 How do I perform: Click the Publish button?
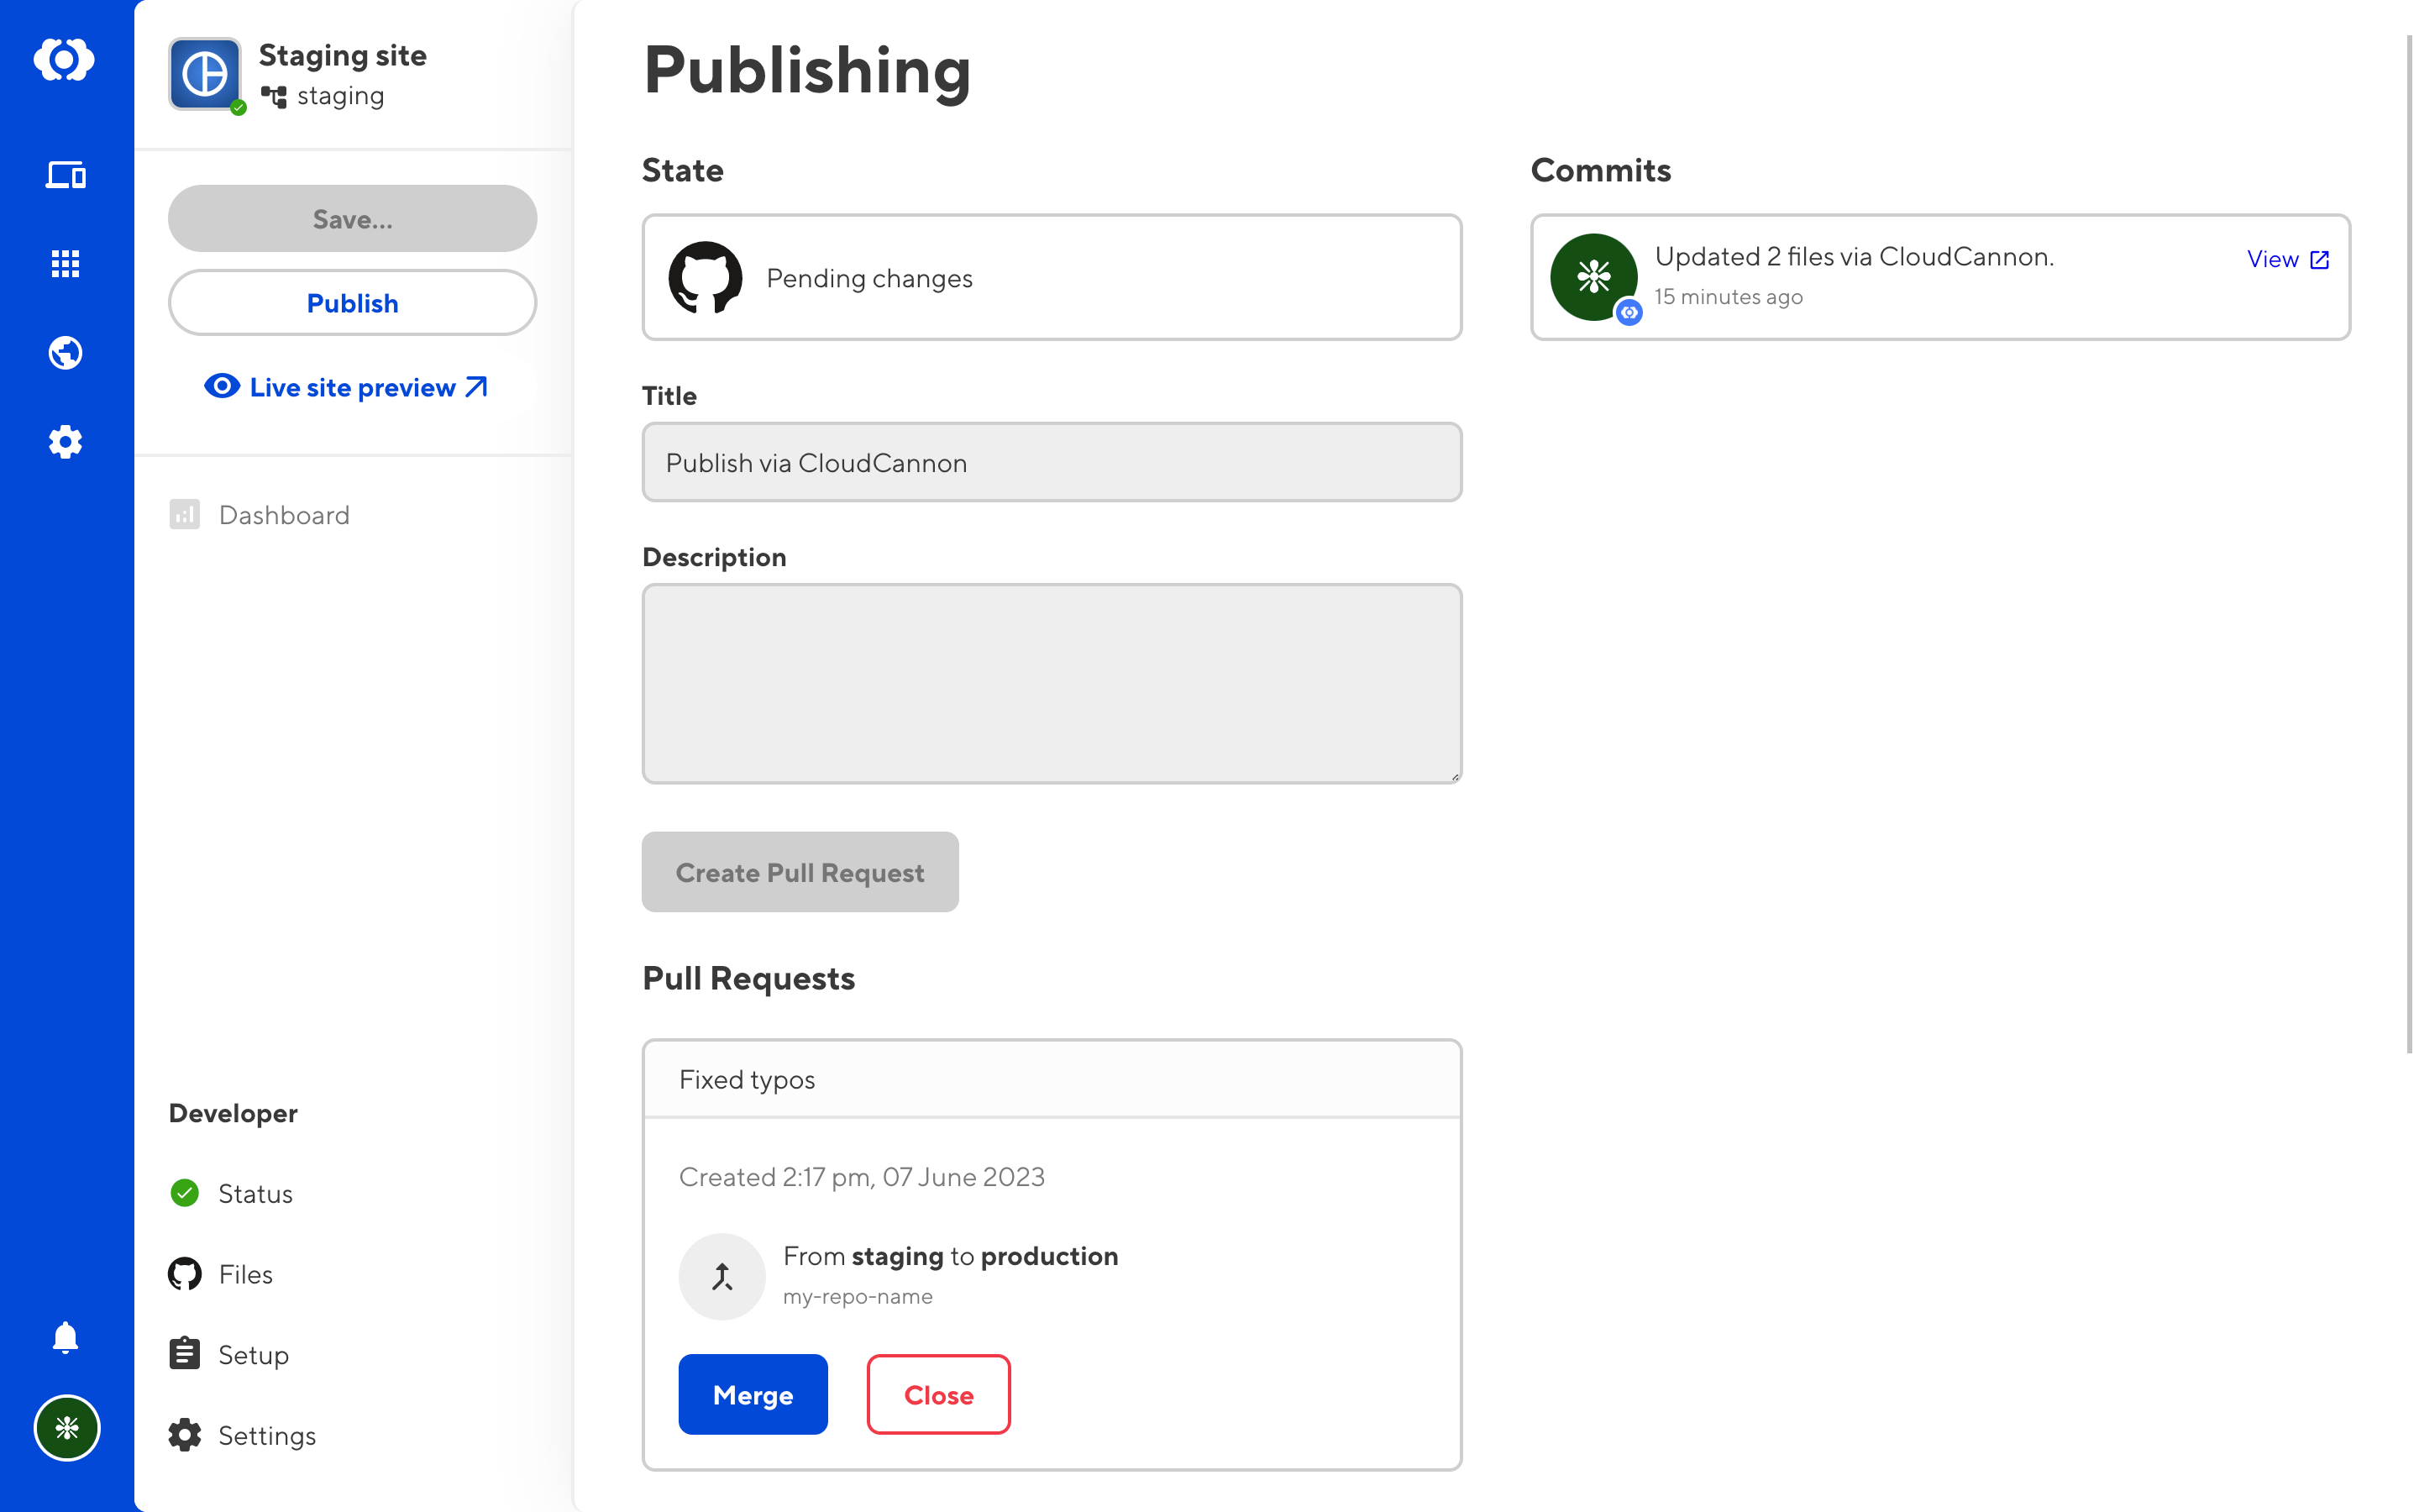coord(352,302)
